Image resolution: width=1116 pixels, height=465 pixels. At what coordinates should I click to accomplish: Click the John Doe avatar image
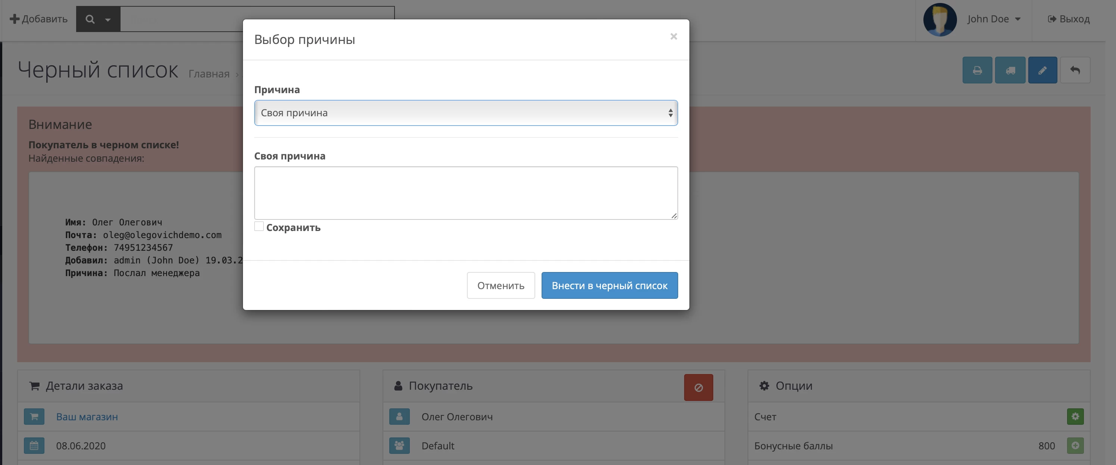(x=940, y=19)
